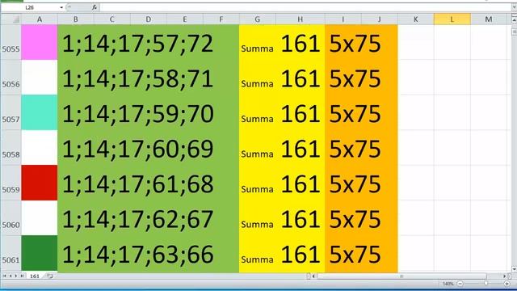
Task: Click cell with 1;14;17;63;66
Action: (x=149, y=253)
